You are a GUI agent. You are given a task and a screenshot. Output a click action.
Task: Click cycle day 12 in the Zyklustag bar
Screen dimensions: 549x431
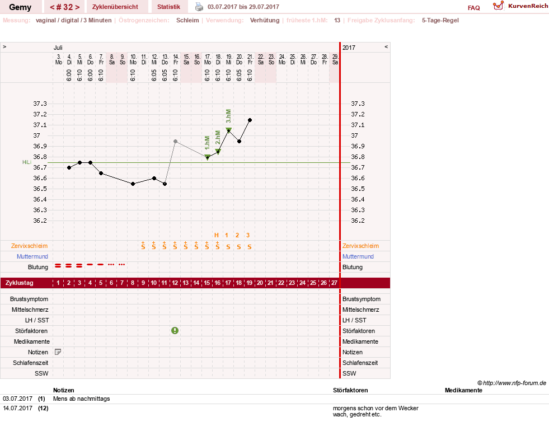pyautogui.click(x=175, y=283)
